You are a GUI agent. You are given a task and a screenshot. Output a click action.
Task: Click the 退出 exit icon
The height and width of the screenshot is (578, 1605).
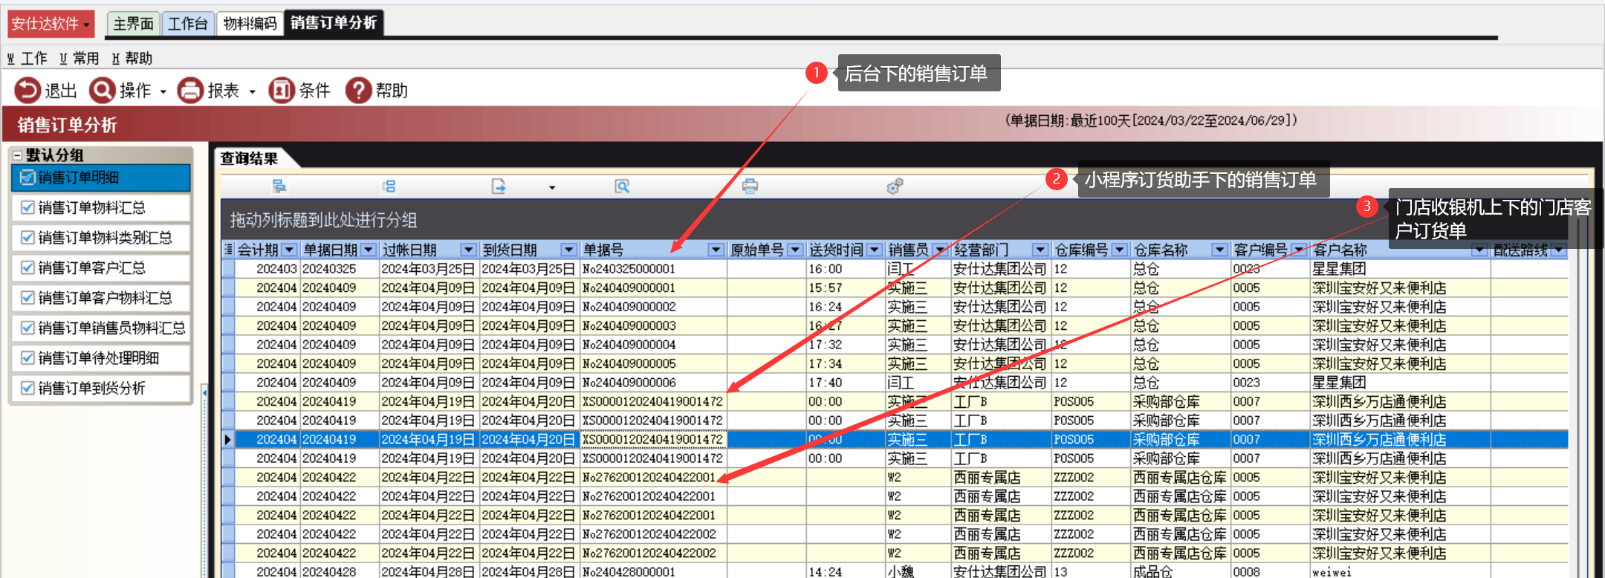click(27, 91)
